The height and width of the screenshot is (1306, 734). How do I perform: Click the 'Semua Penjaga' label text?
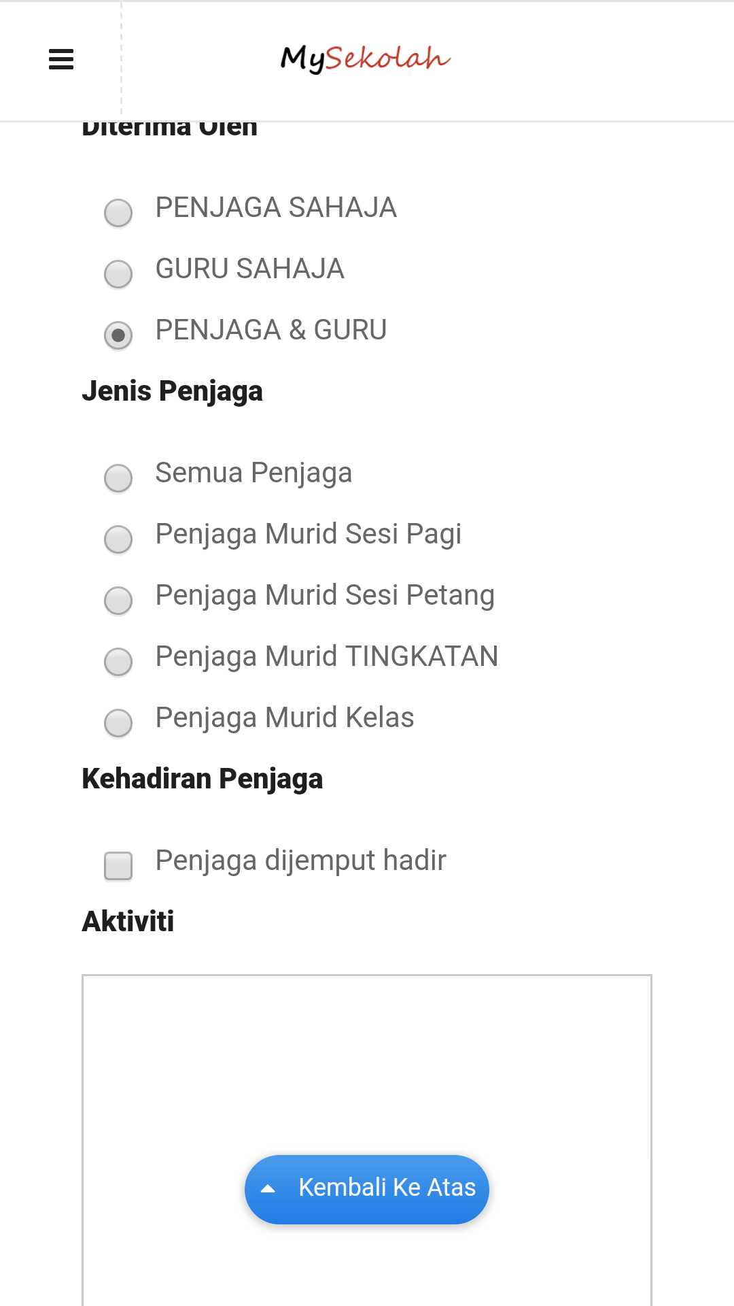point(254,473)
